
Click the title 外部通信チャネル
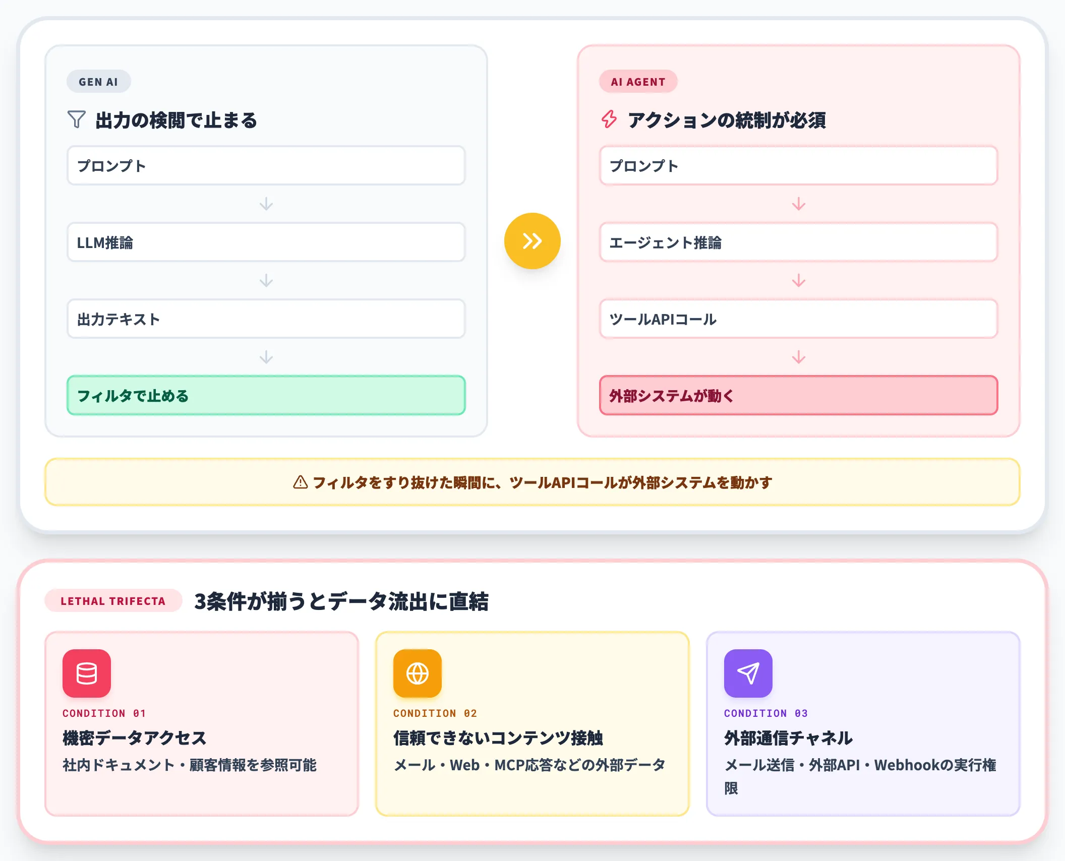[789, 738]
